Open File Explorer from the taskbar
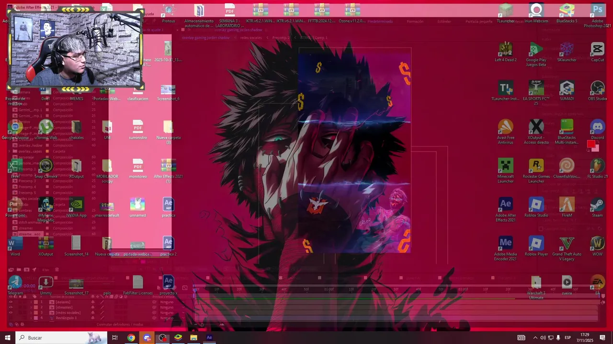 pos(193,338)
